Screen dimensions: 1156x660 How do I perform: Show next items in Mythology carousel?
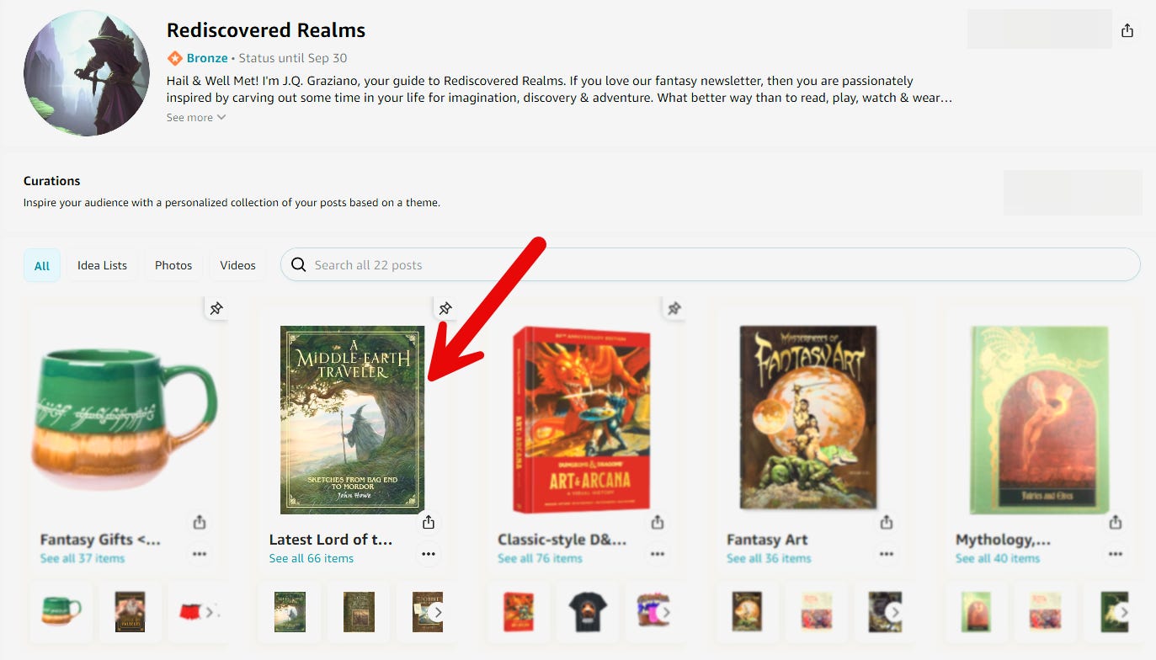1123,612
